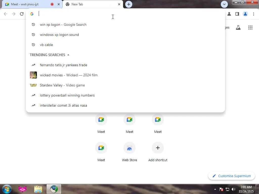The height and width of the screenshot is (194, 259).
Task: Go back using the back arrow
Action: (6, 14)
